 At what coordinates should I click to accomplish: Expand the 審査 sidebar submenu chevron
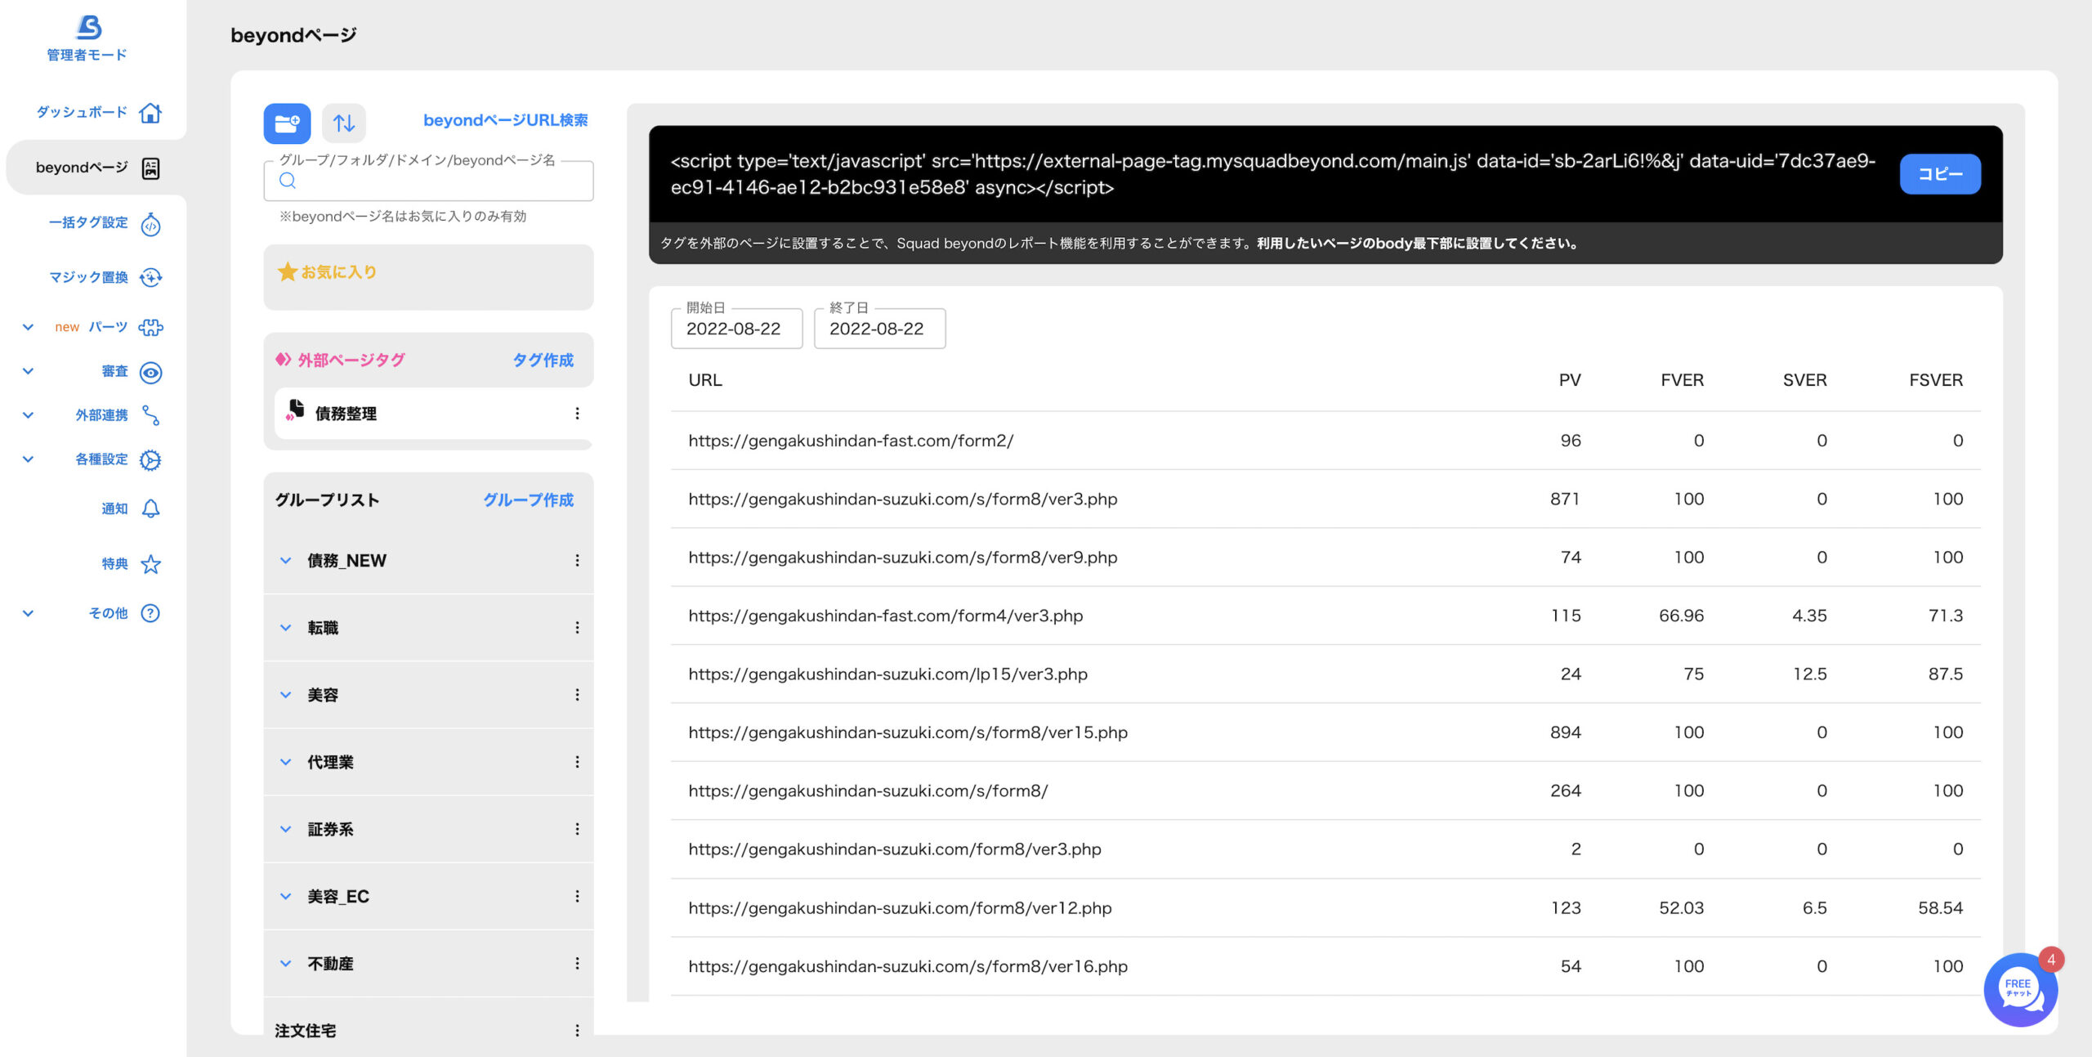pos(28,371)
